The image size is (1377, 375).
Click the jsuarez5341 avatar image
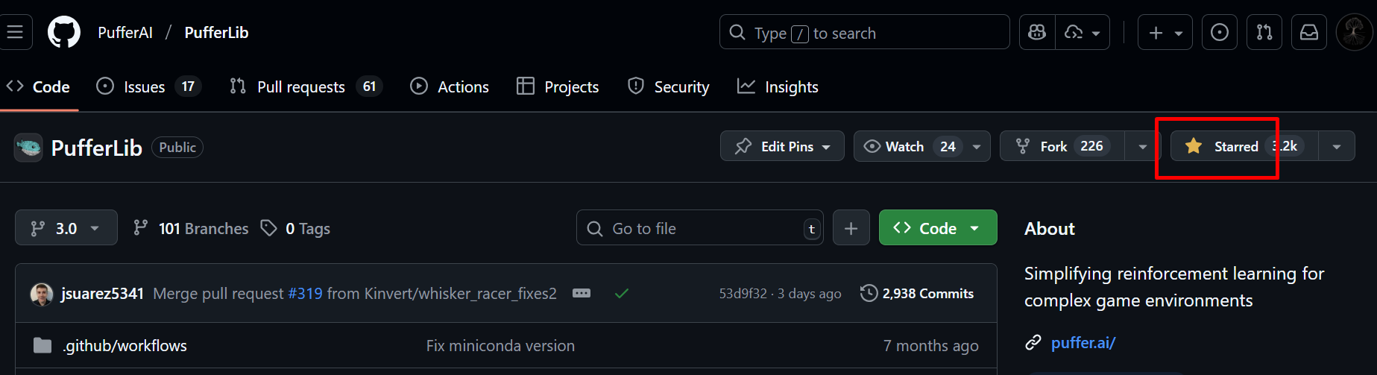coord(42,294)
